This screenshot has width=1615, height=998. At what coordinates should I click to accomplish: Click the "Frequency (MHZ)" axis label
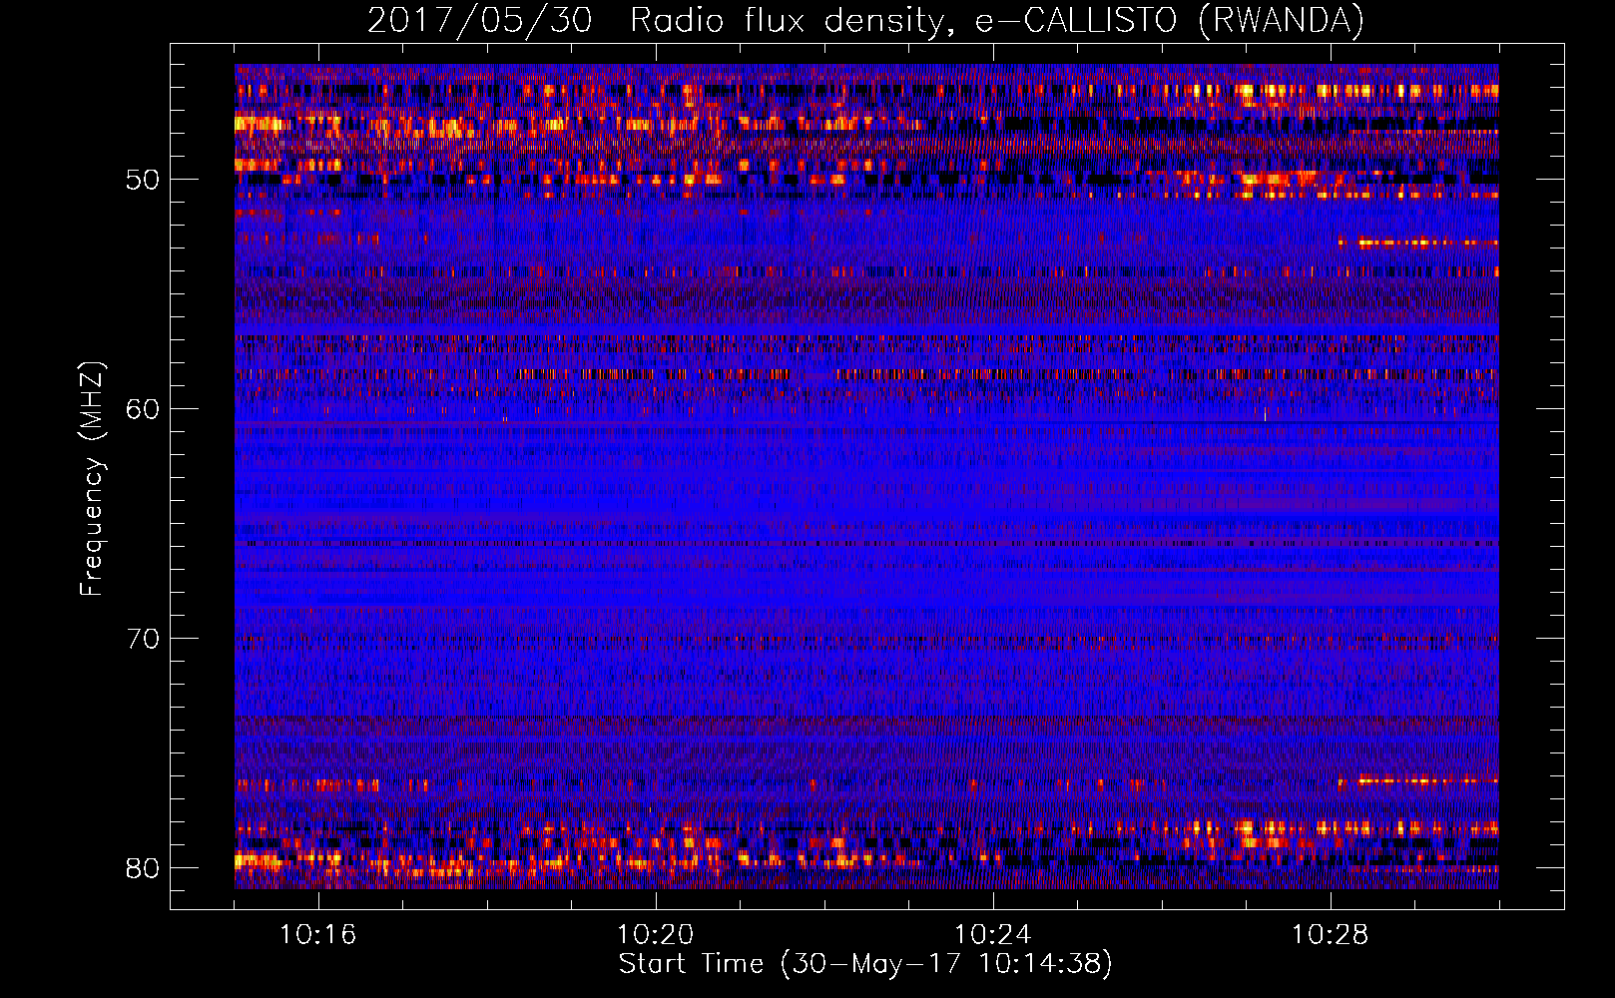coord(91,479)
